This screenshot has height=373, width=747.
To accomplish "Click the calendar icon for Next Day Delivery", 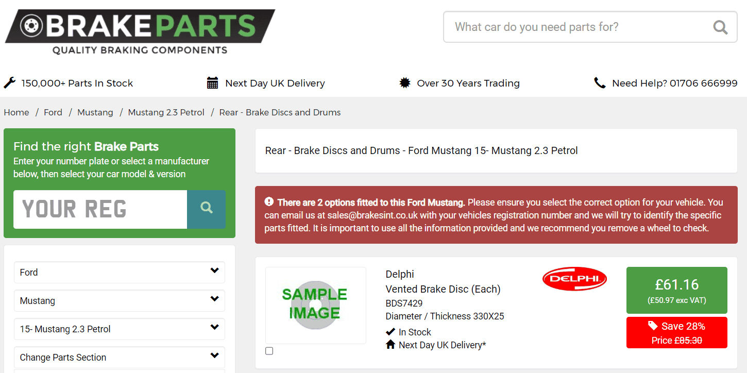I will click(x=212, y=83).
